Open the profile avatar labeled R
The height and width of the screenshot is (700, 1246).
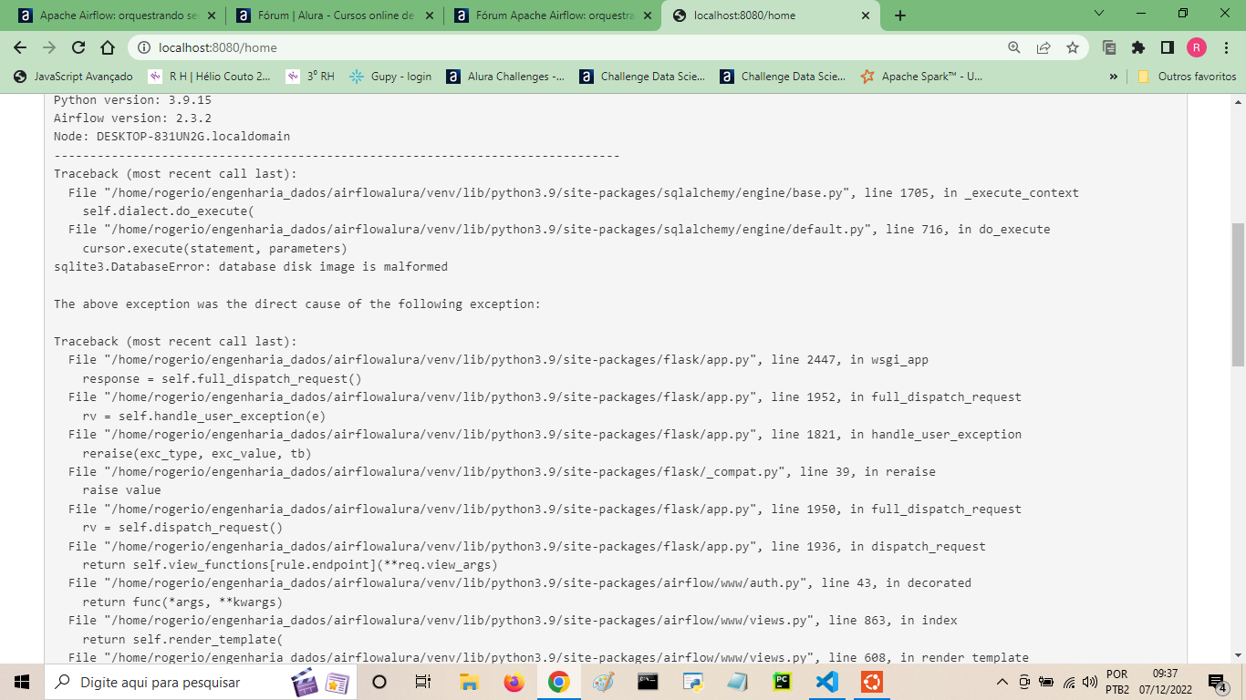coord(1197,47)
